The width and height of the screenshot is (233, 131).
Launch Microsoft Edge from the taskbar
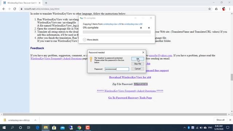(x=37, y=128)
